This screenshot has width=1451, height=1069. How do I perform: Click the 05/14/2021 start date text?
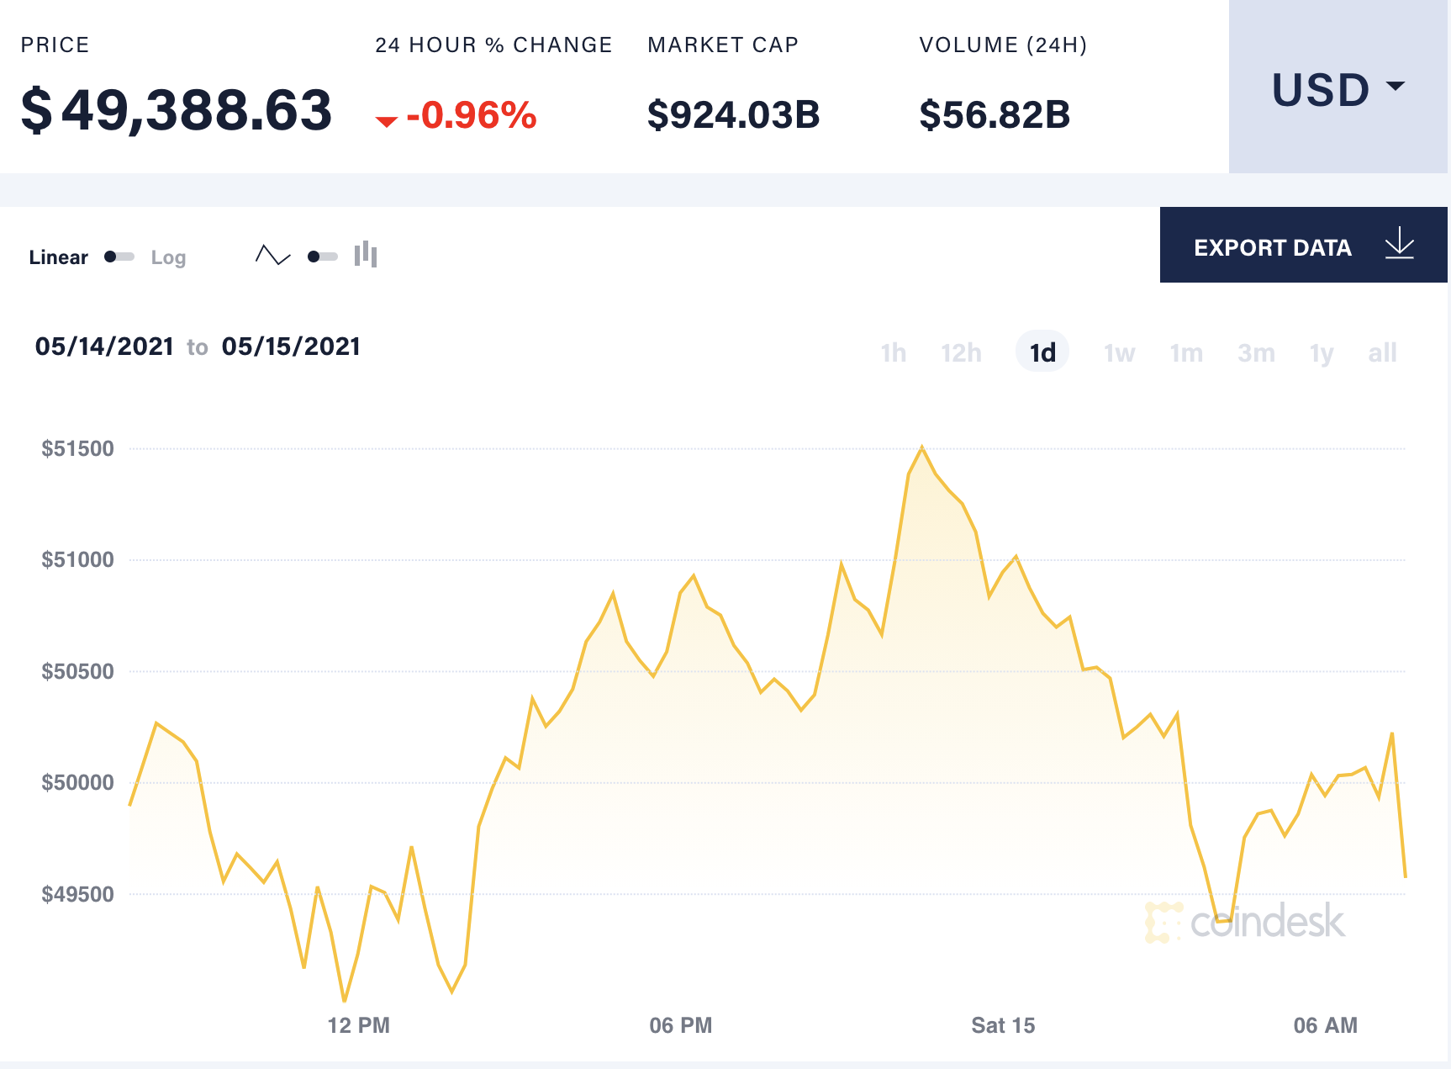click(x=105, y=346)
